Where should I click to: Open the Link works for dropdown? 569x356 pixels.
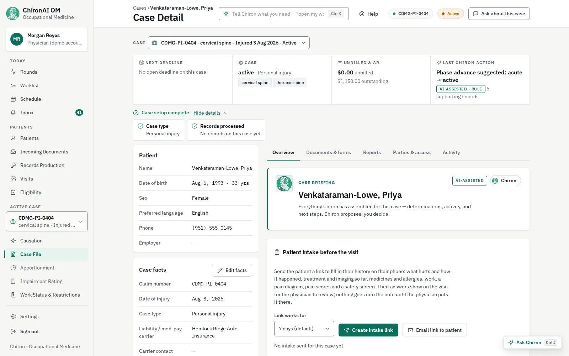pos(304,329)
